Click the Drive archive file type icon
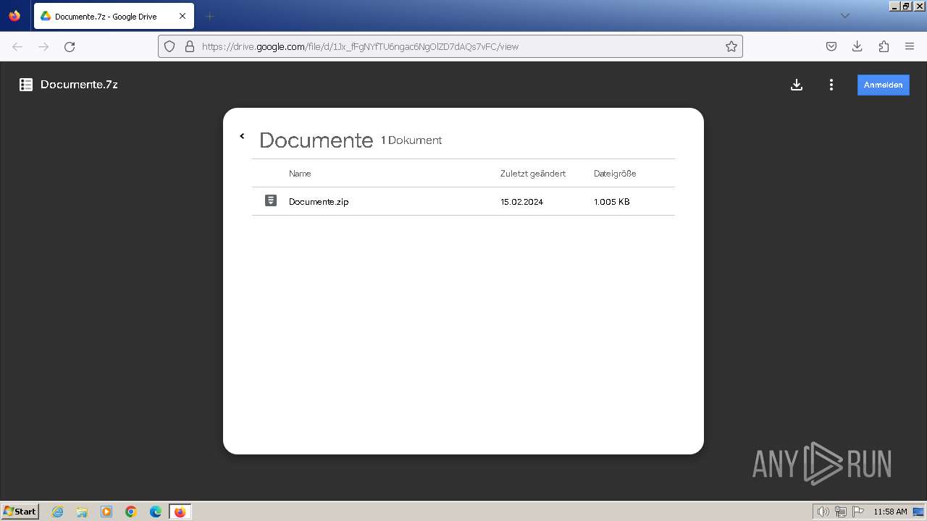The width and height of the screenshot is (927, 521). click(x=26, y=85)
